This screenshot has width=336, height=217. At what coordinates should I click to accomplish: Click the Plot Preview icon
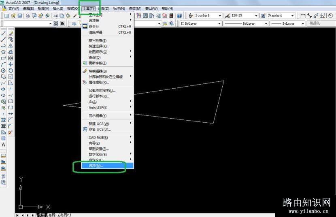point(34,16)
